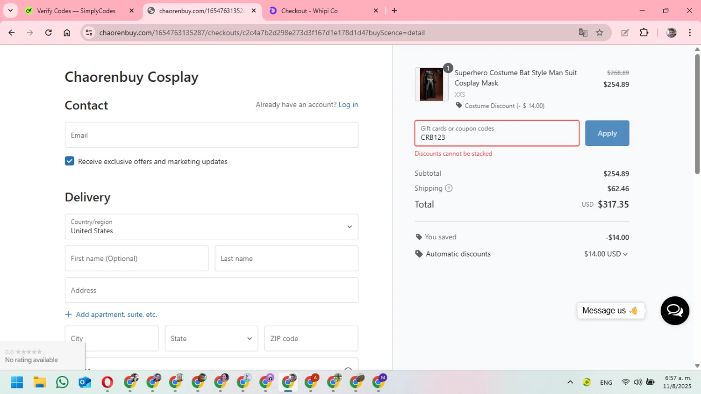This screenshot has height=394, width=701.
Task: Show hidden system tray icons
Action: (x=570, y=382)
